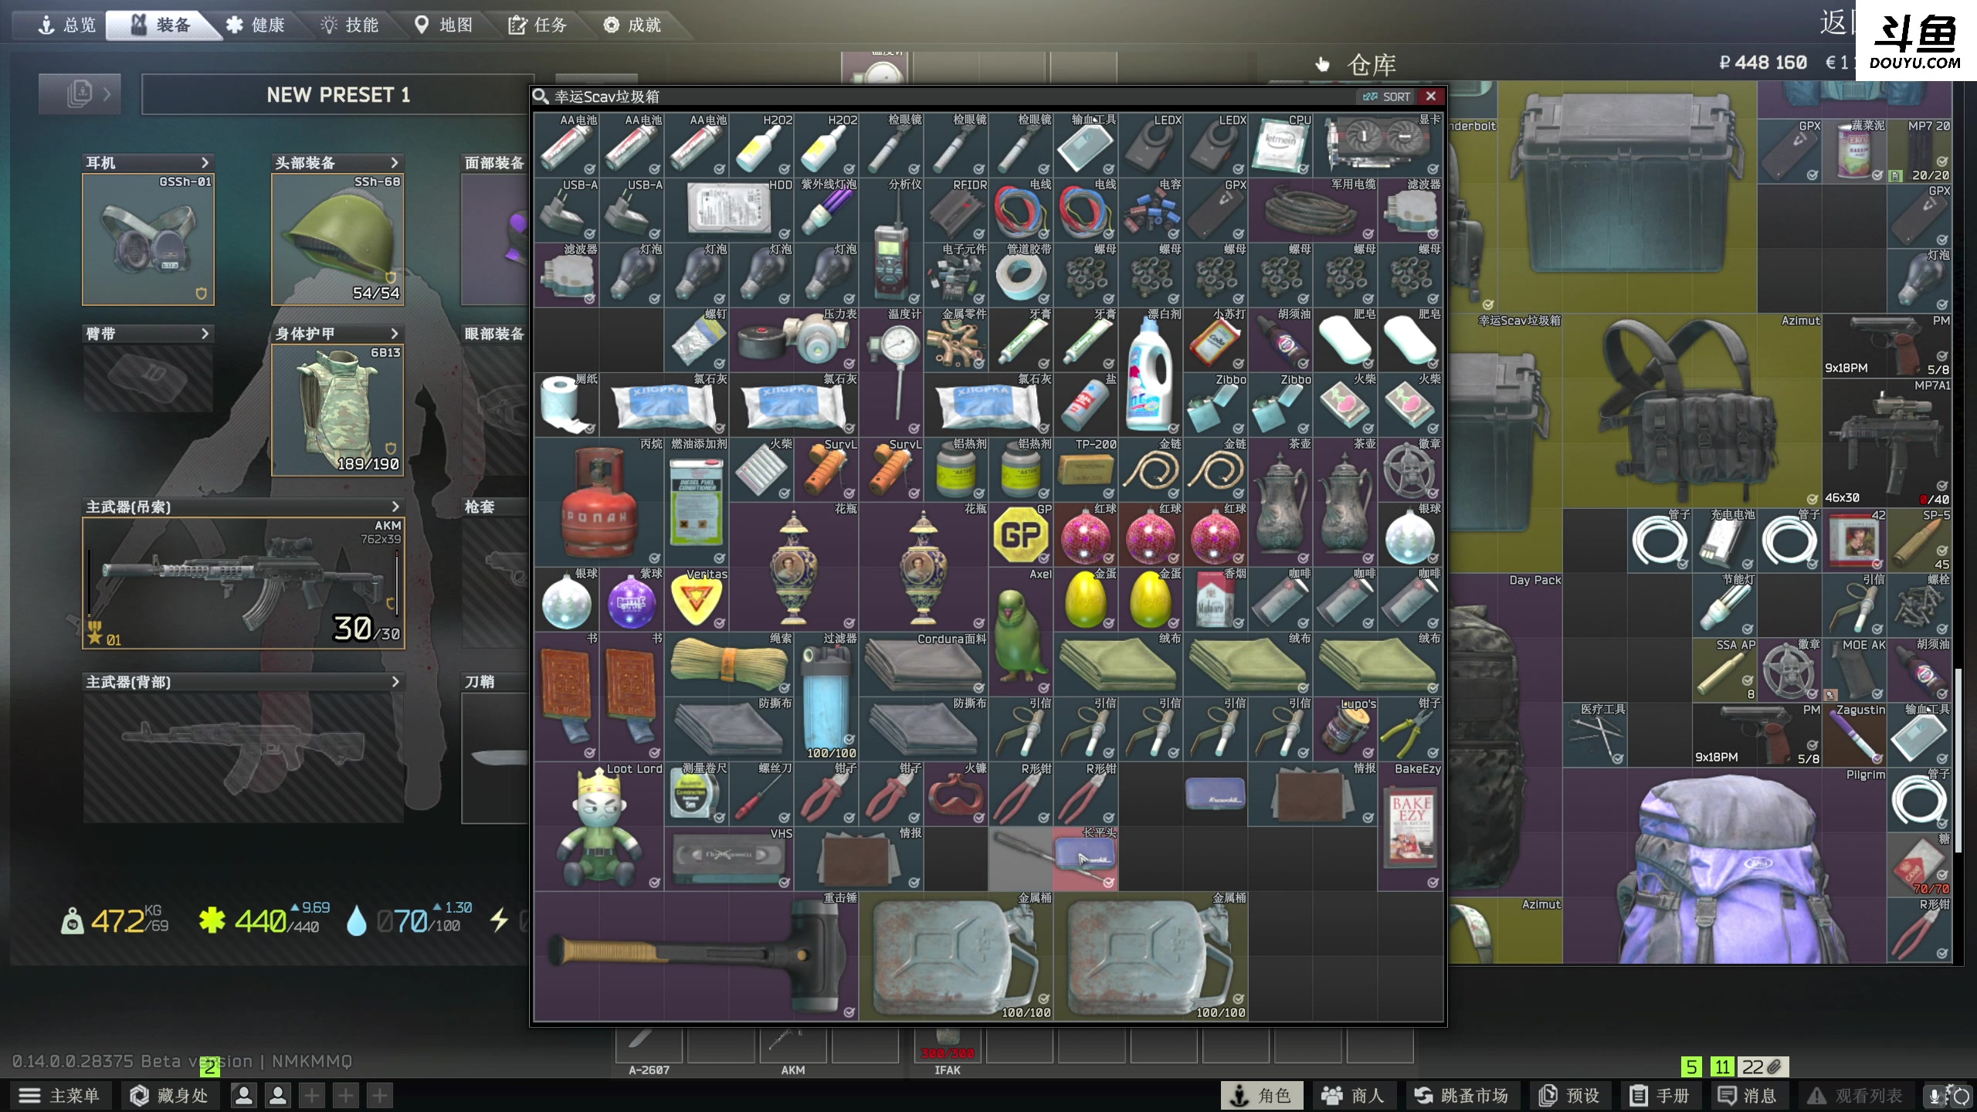This screenshot has width=1977, height=1112.
Task: Select the 漂白剂 bleach bottle item
Action: [1151, 372]
